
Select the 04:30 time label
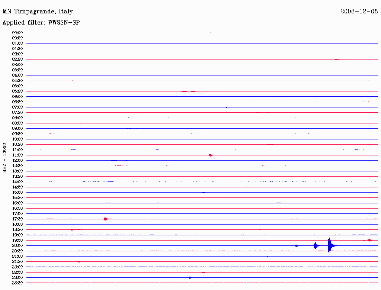pyautogui.click(x=17, y=81)
